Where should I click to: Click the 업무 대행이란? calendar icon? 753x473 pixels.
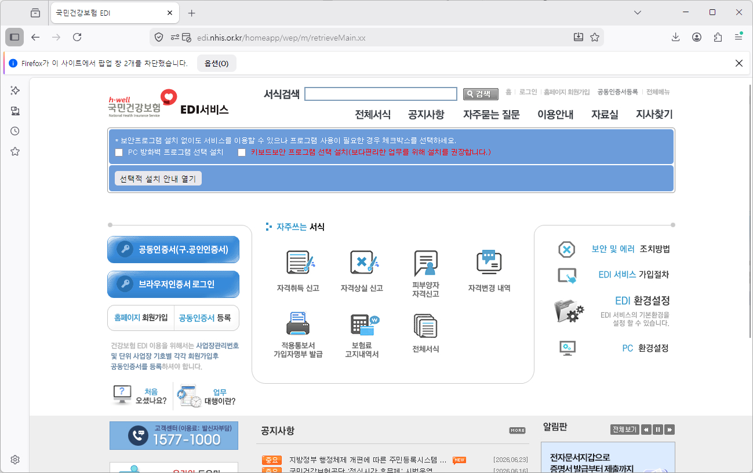tap(189, 396)
